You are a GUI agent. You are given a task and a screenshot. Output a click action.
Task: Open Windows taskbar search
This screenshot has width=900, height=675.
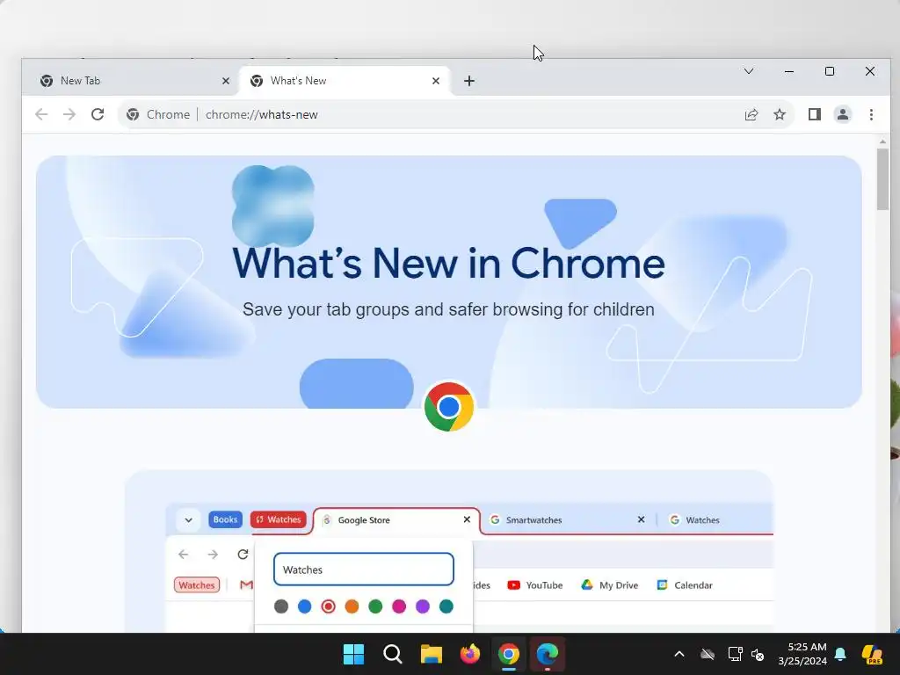393,654
